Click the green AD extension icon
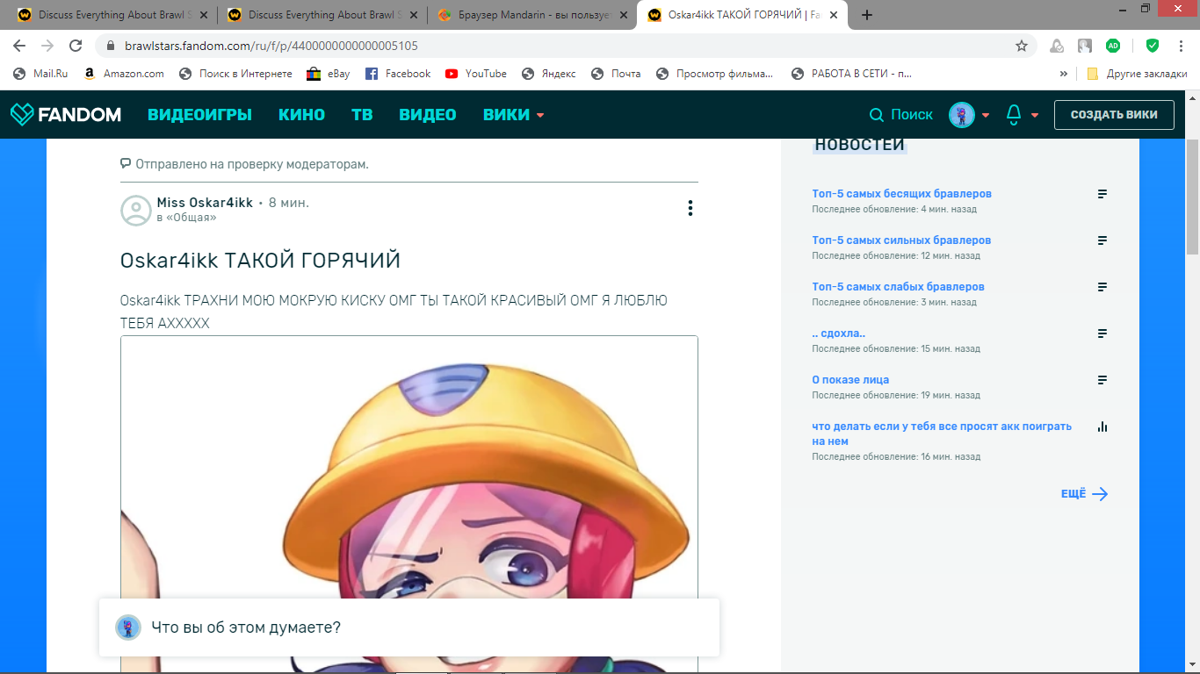The image size is (1200, 674). tap(1113, 46)
